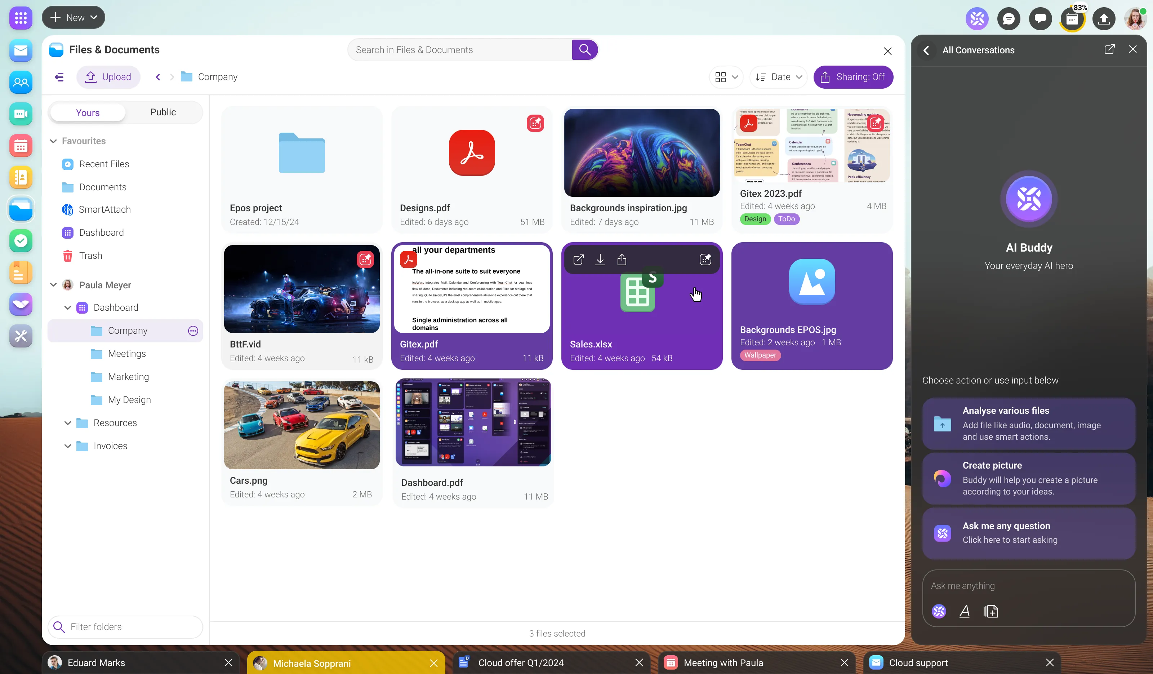1153x674 pixels.
Task: Click the Search in Files & Documents field
Action: [x=460, y=50]
